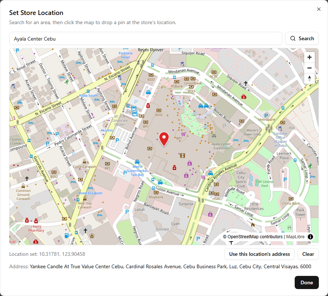Viewport: 328px width, 296px height.
Task: Click the Luzon Avenue road label
Action: coord(167,191)
